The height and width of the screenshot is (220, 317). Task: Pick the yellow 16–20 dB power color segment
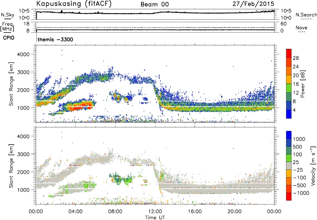[x=289, y=79]
